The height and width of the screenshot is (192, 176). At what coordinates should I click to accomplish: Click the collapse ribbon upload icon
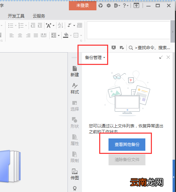(136, 5)
